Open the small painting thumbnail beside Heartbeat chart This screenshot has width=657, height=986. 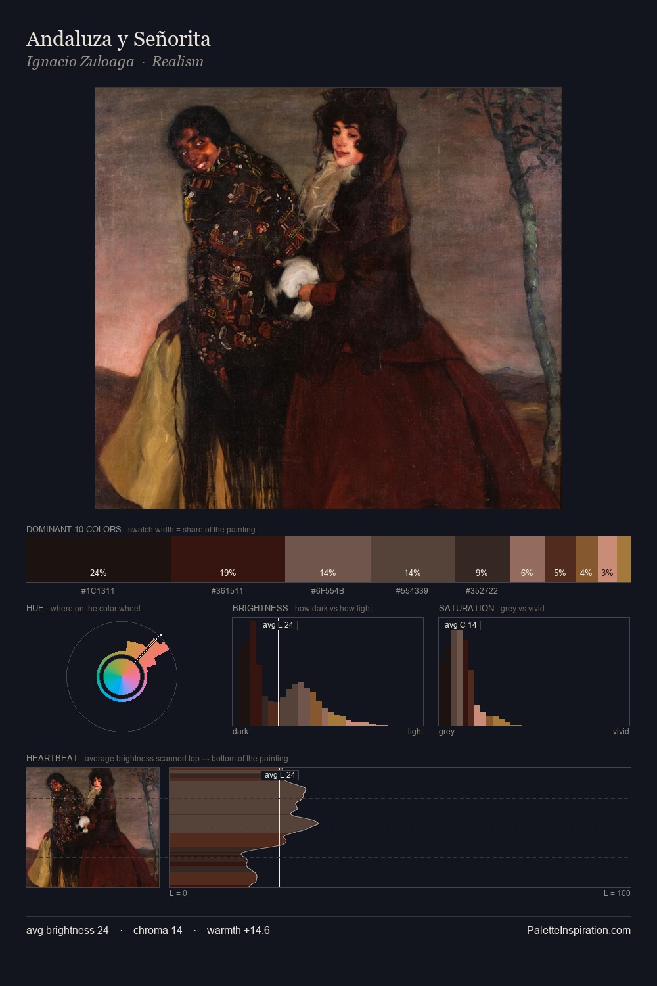click(93, 828)
